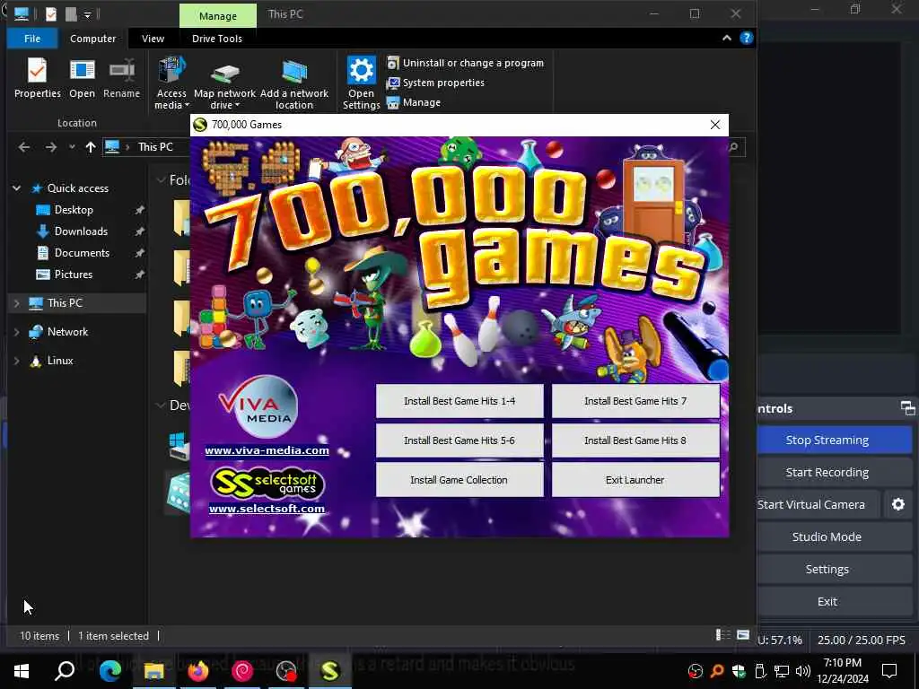This screenshot has width=919, height=689.
Task: Click the Open icon in the ribbon
Action: coord(82,78)
